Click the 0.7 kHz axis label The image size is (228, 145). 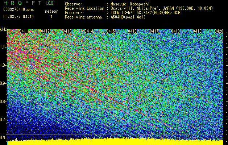pyautogui.click(x=3, y=120)
